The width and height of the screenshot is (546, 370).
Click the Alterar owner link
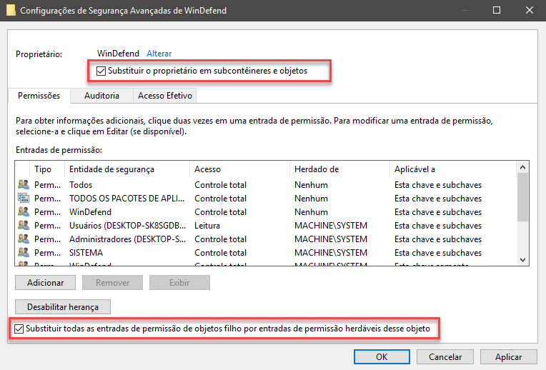click(159, 54)
